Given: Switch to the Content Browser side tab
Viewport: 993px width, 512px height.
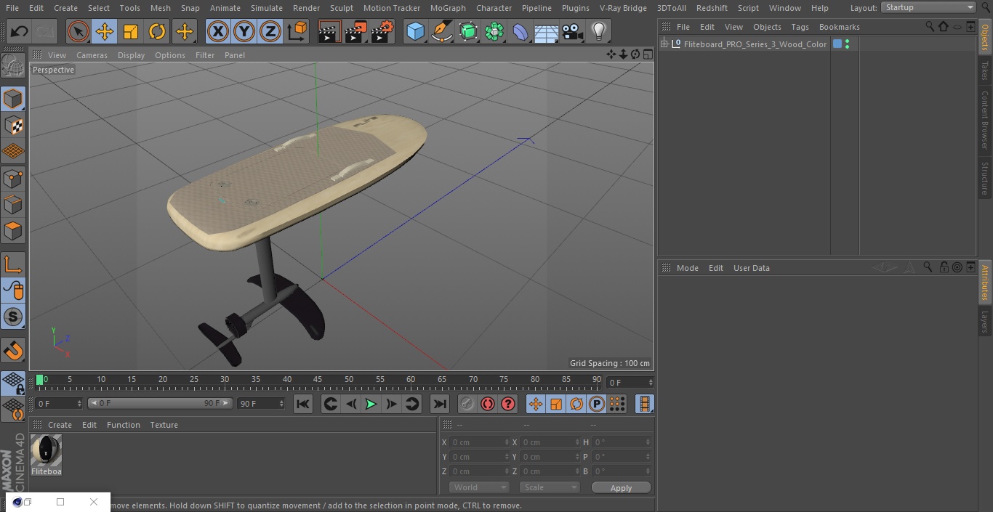Looking at the screenshot, I should 985,120.
